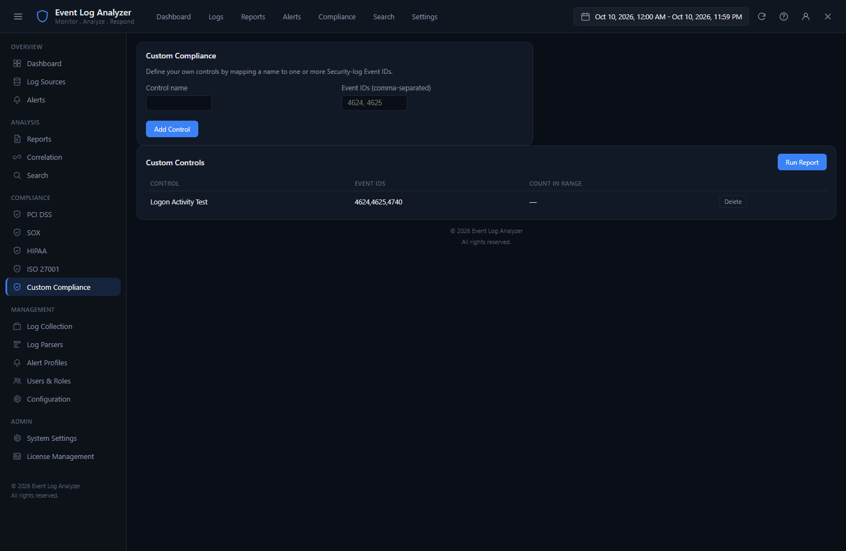Click the System Settings gear icon

pyautogui.click(x=17, y=438)
